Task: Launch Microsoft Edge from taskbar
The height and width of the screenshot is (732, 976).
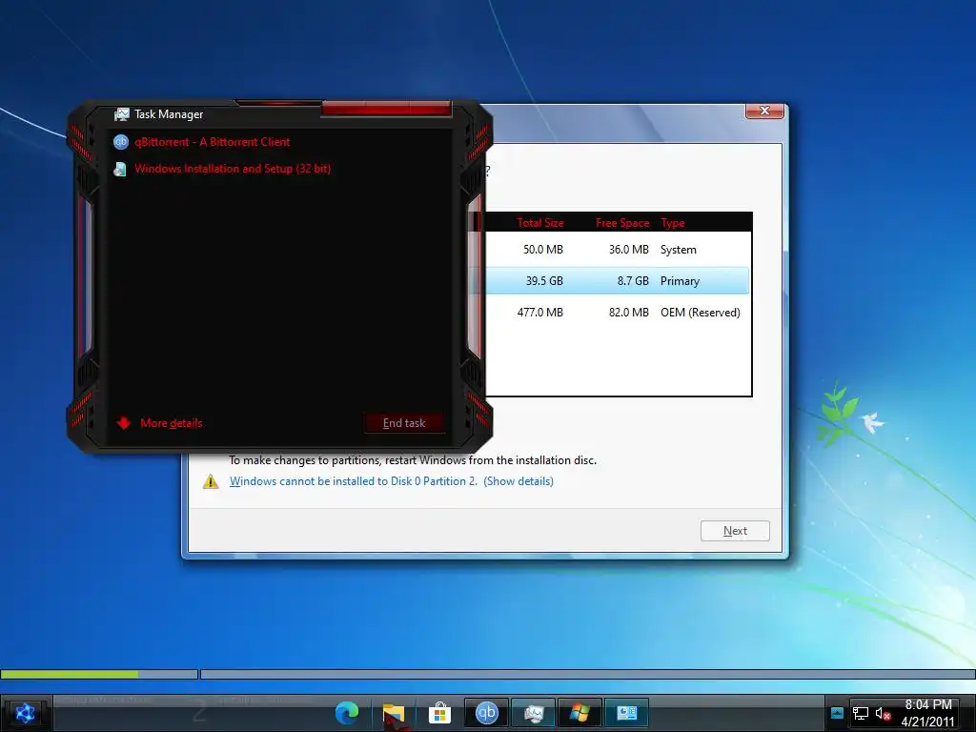Action: 347,713
